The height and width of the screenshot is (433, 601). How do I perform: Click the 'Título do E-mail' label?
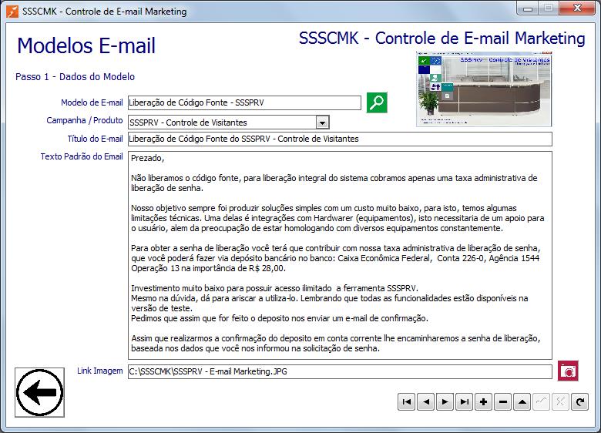click(x=95, y=139)
